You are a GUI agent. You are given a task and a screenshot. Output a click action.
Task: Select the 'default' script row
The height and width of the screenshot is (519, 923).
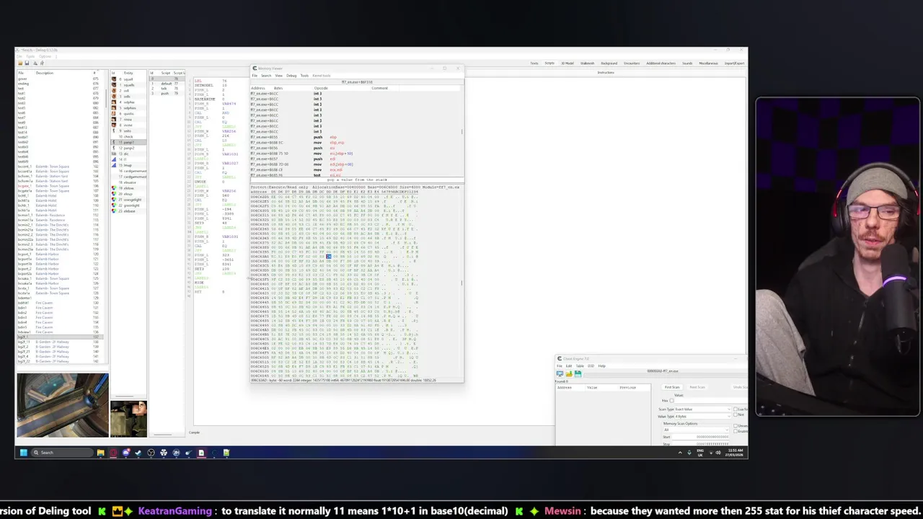click(x=167, y=84)
